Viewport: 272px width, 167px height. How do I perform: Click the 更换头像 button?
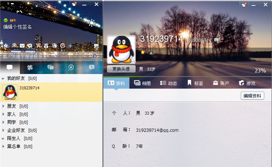point(121,69)
